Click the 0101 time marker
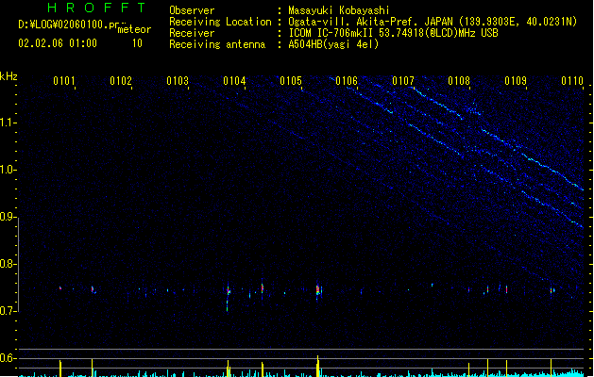 pyautogui.click(x=64, y=81)
